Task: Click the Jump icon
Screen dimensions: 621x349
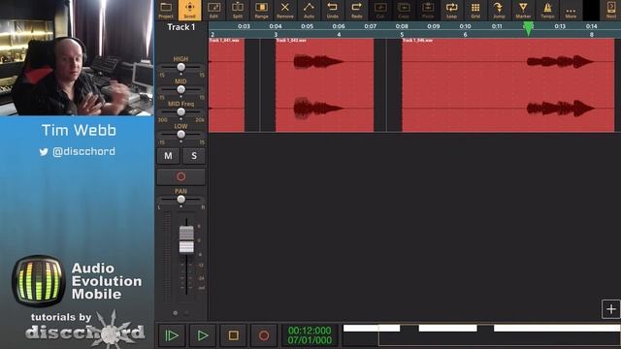Action: [x=499, y=10]
